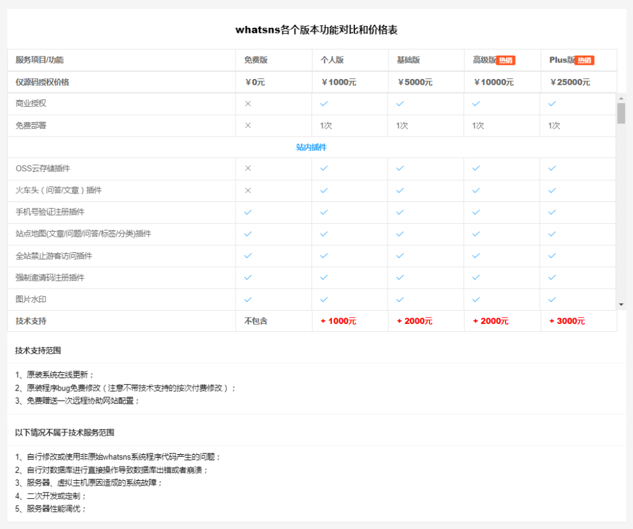Screen dimensions: 633x529
Task: Click the X mark for 商业授权 under 免费版
Action: click(248, 104)
